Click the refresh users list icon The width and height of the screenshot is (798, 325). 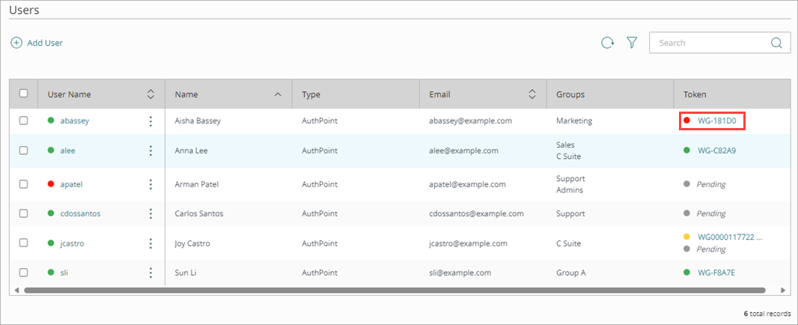608,43
